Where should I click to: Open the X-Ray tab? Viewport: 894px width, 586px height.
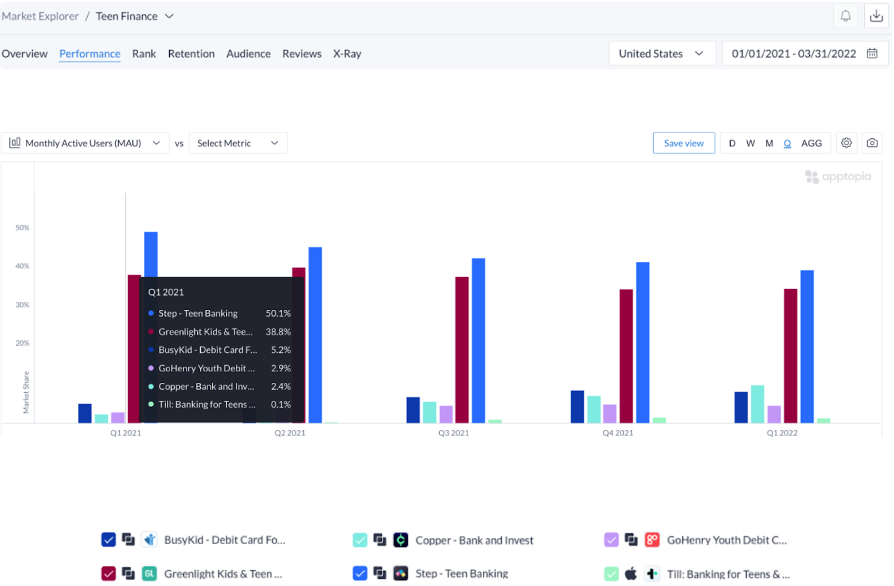347,53
